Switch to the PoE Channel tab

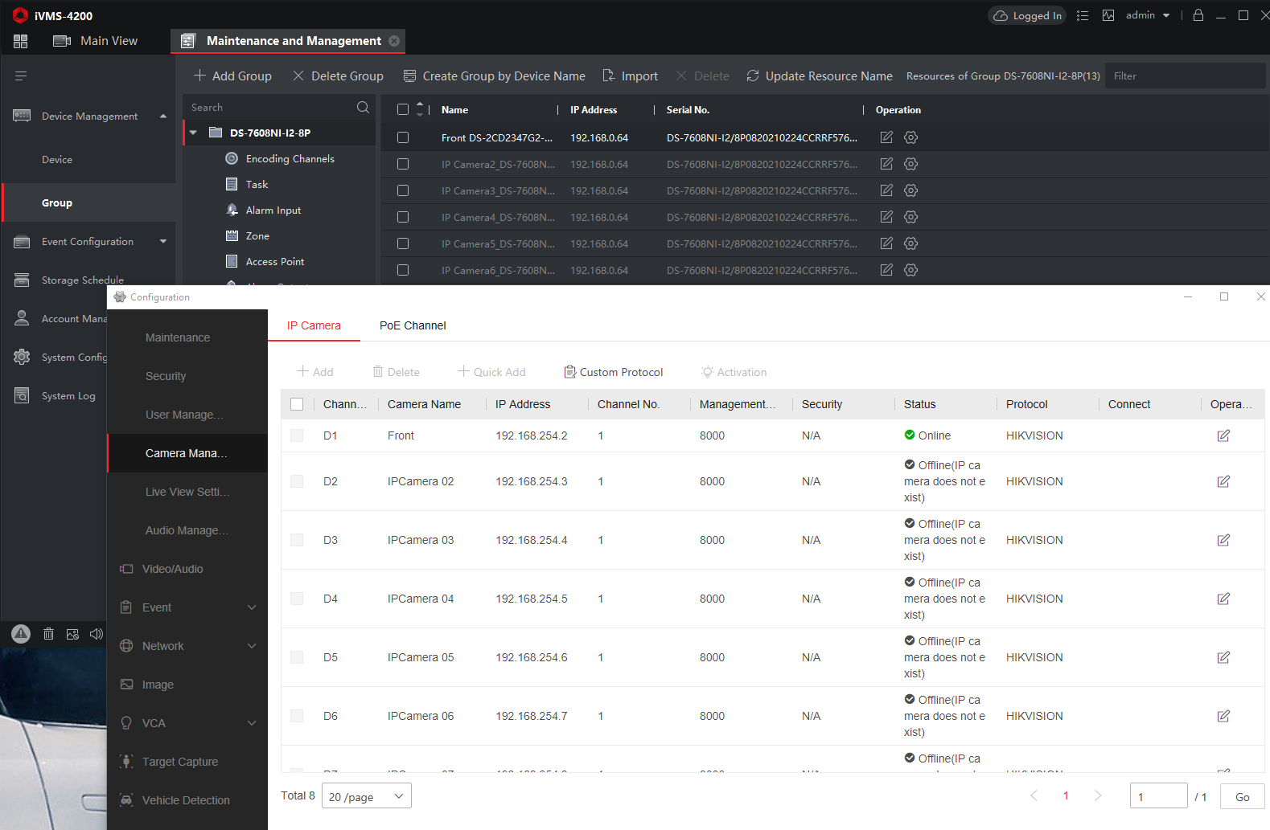[x=413, y=325]
